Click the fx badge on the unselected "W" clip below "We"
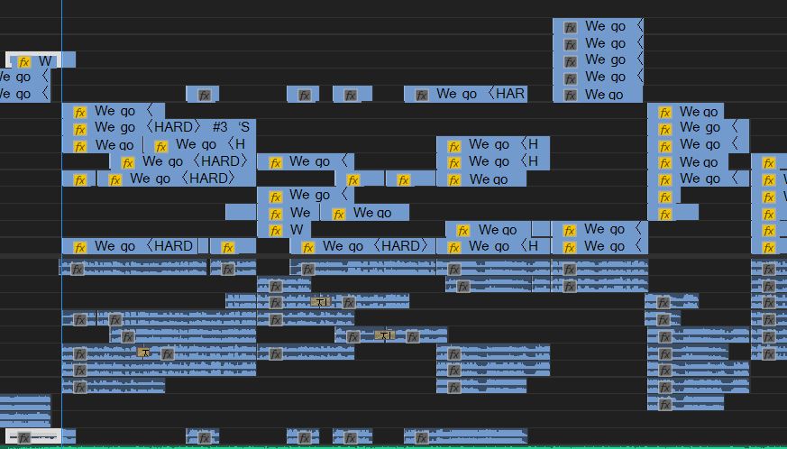Viewport: 787px width, 449px height. tap(275, 231)
